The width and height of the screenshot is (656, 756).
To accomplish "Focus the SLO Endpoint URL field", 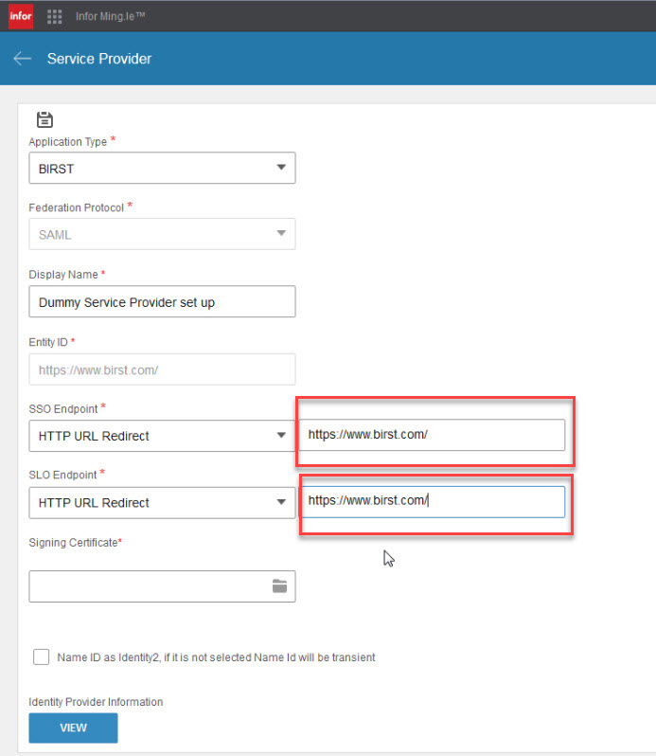I will point(432,501).
